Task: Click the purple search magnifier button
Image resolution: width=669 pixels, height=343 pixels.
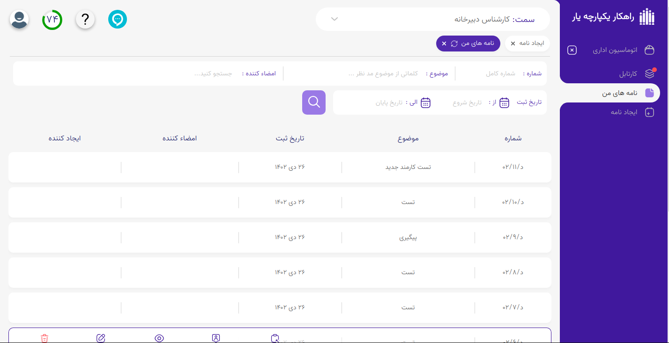Action: point(313,102)
